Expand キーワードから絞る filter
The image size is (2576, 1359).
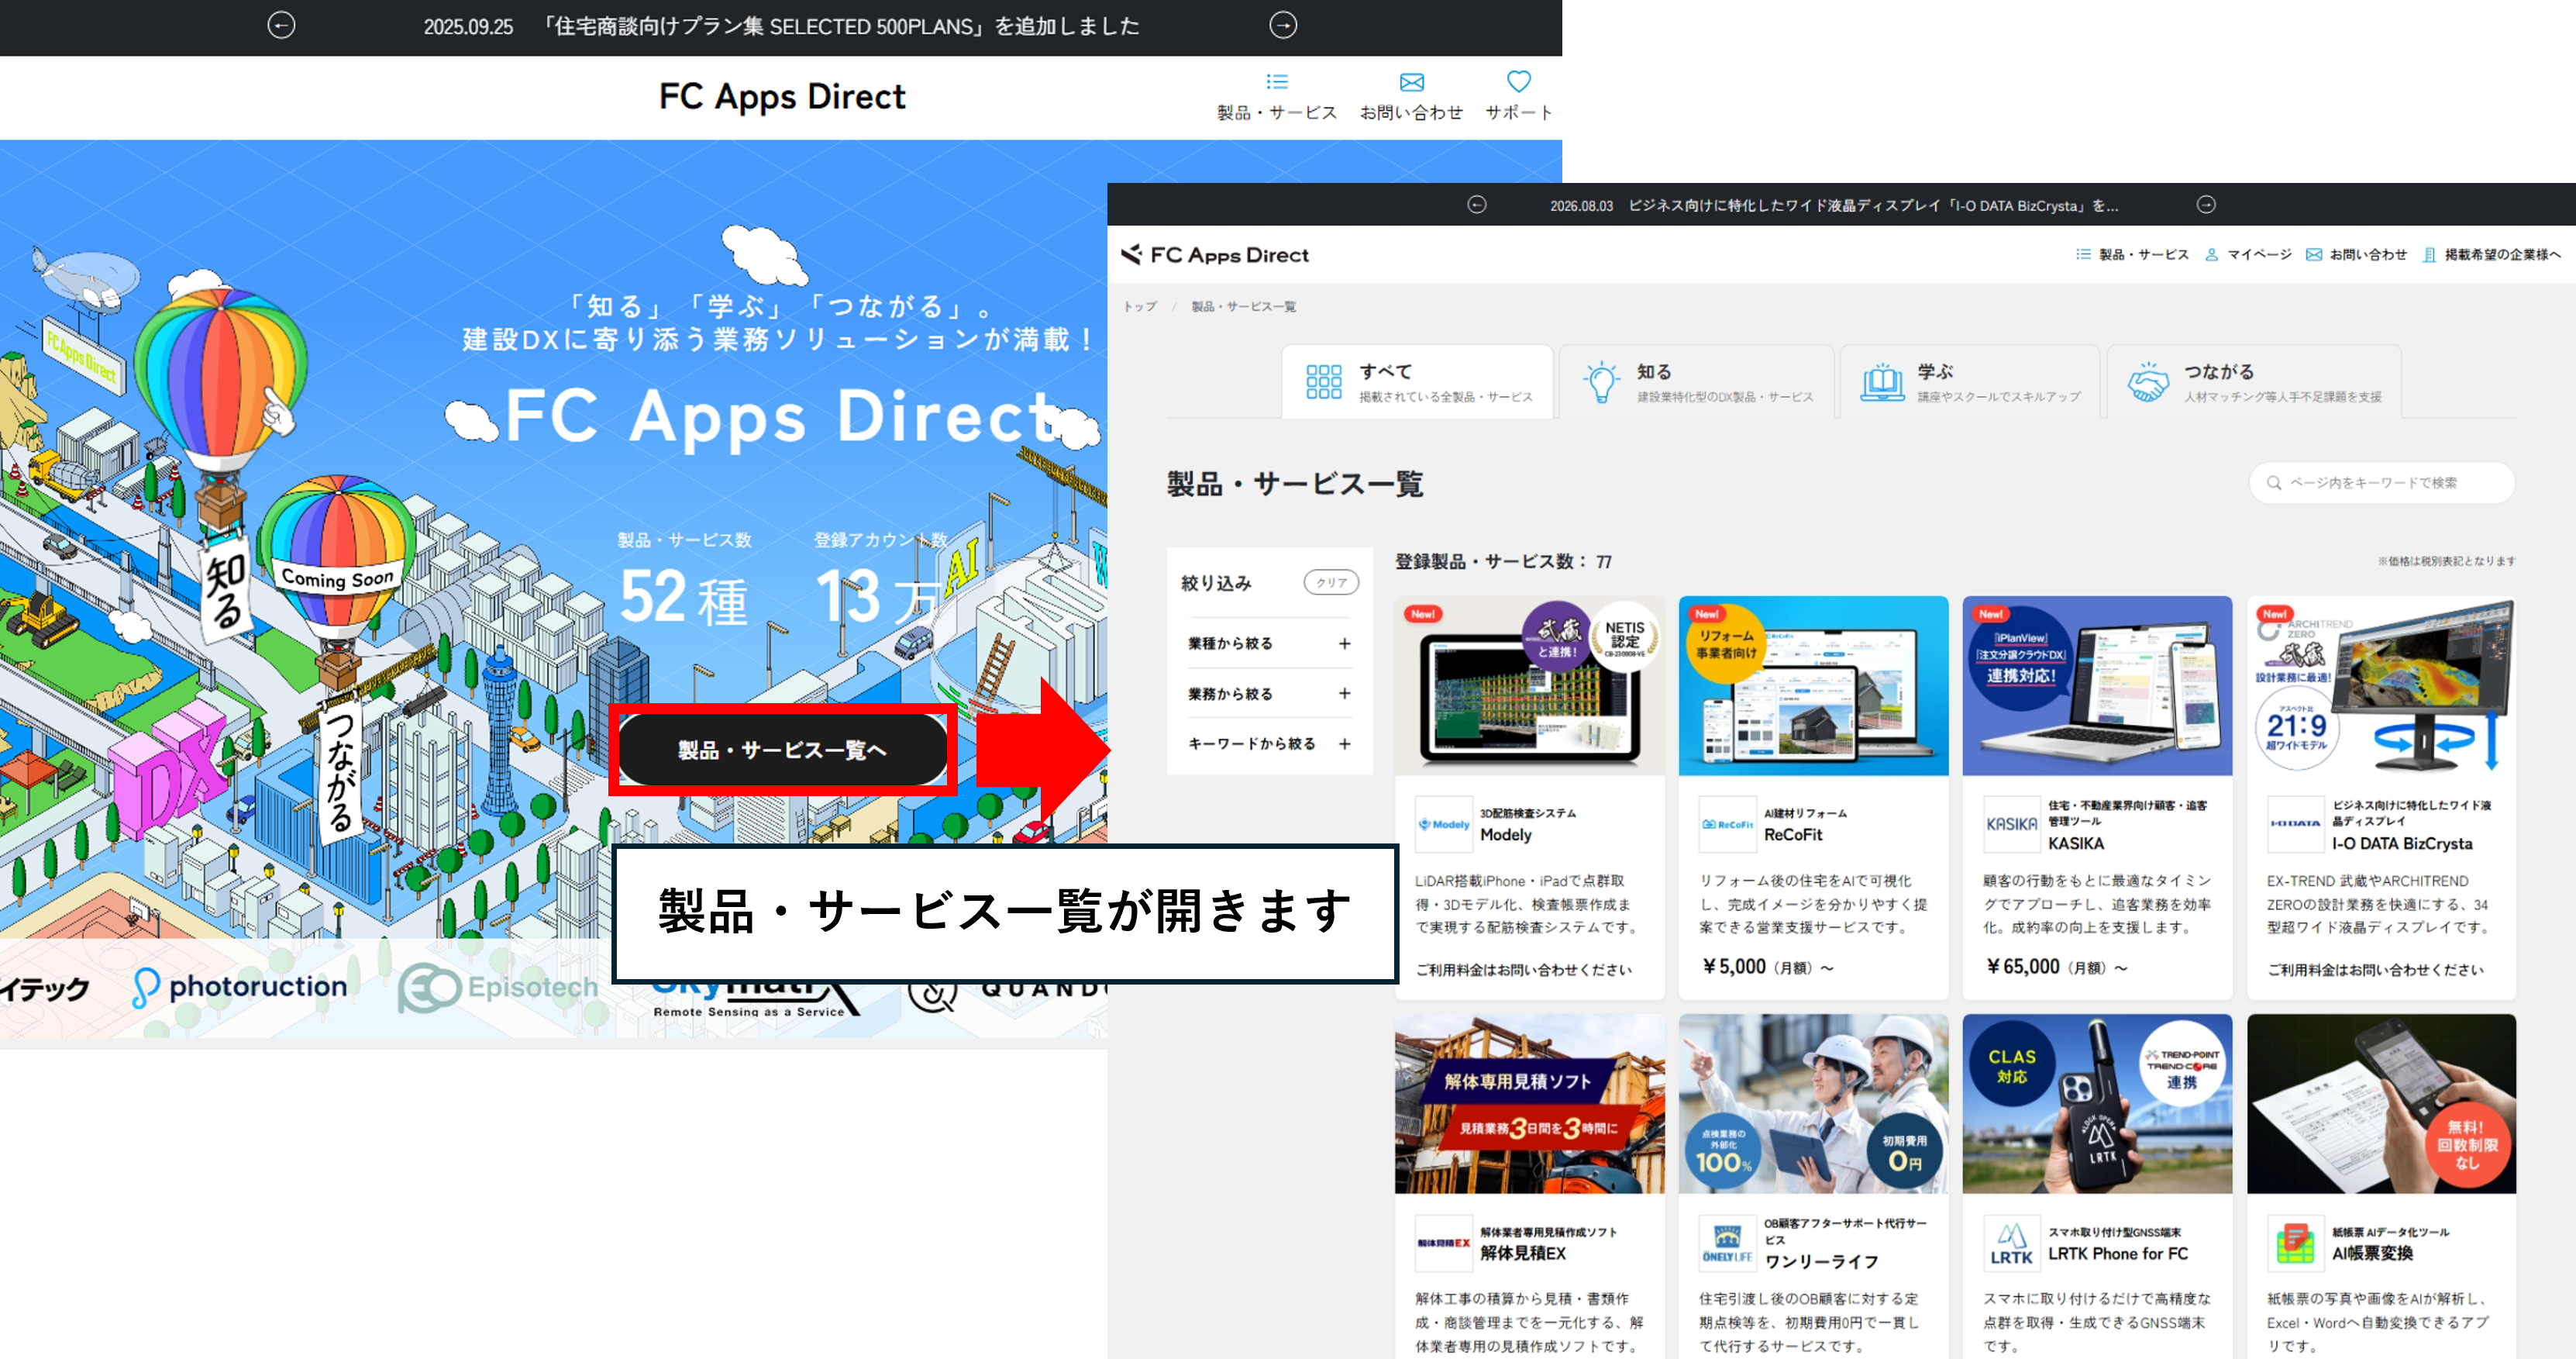1269,744
